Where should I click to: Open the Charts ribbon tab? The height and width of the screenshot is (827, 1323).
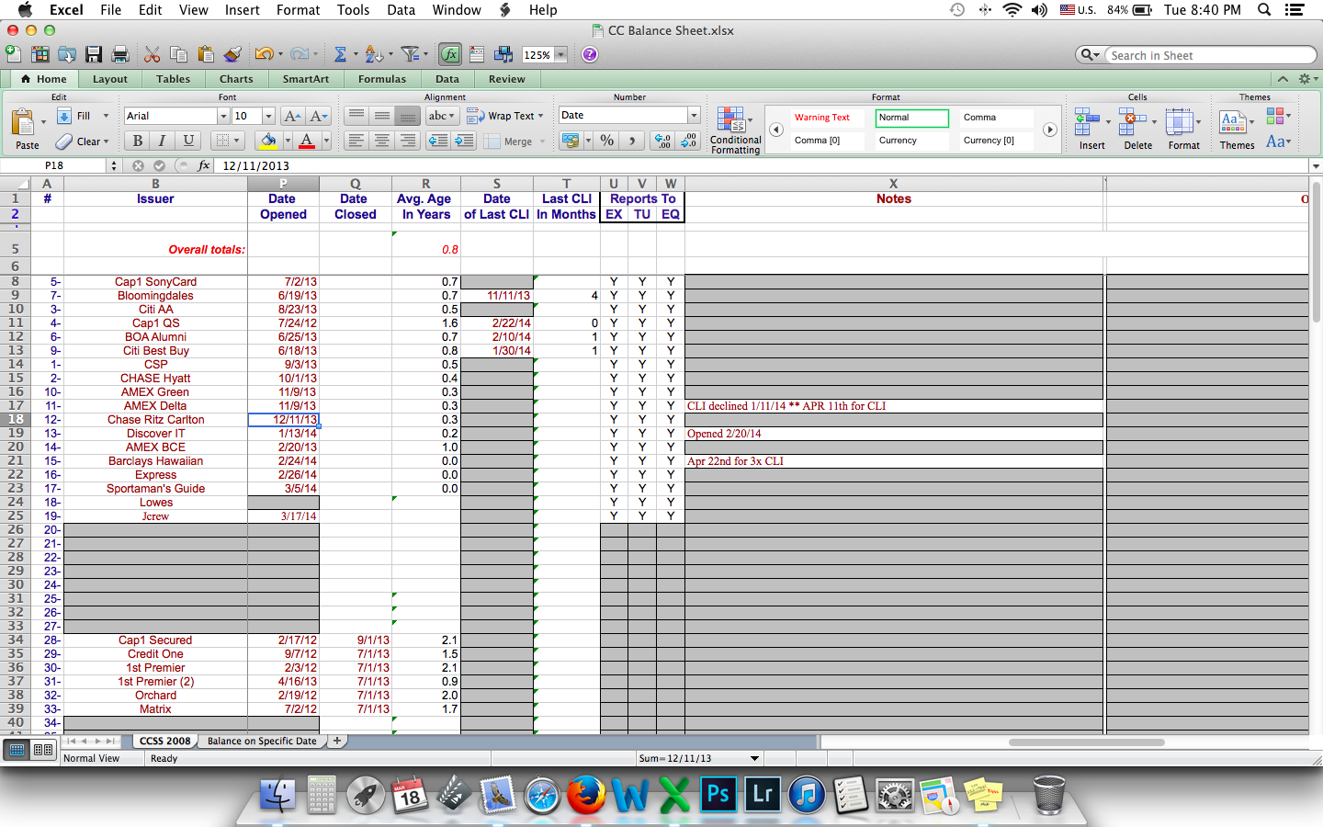pos(236,79)
